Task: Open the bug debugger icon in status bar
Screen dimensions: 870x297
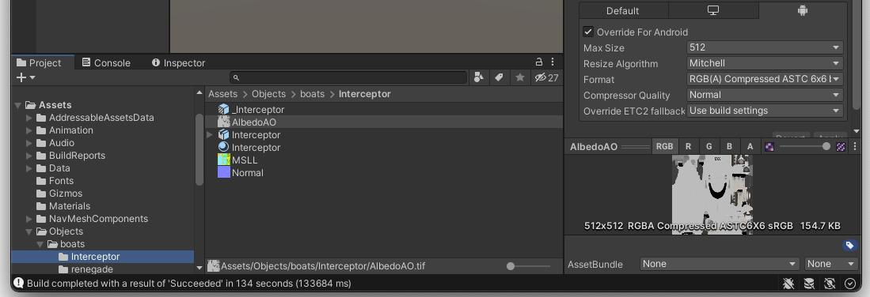Action: pos(788,284)
